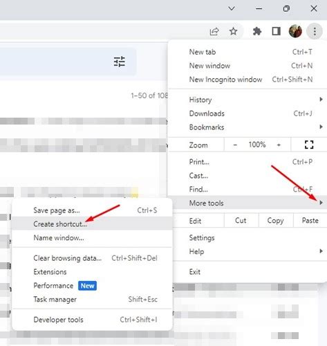
Task: Click the Cut button in Edit row
Action: click(x=241, y=220)
